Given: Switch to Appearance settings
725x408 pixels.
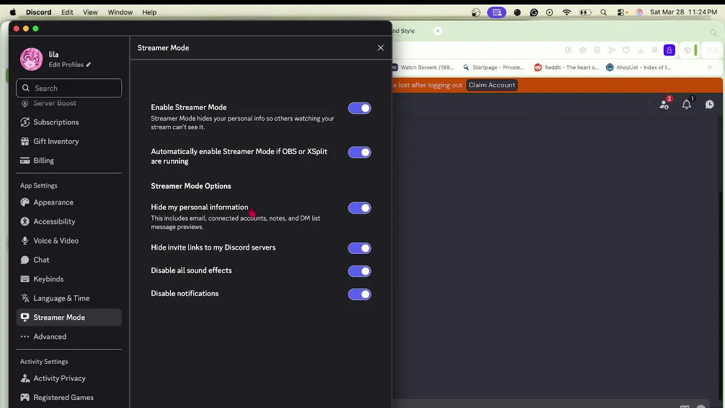Looking at the screenshot, I should point(69,202).
